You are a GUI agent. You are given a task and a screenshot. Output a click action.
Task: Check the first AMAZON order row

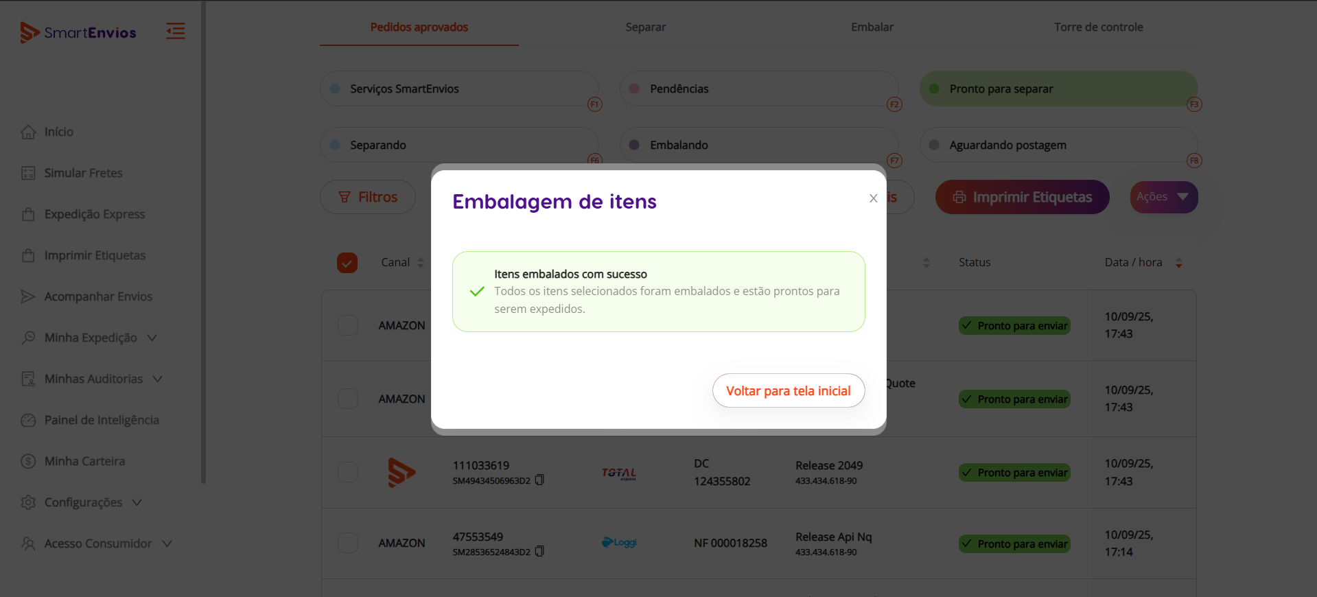tap(348, 325)
